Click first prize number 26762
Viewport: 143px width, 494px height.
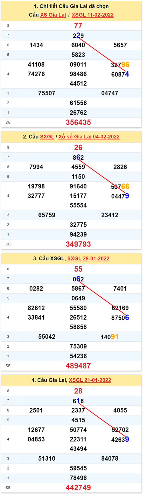(x=78, y=113)
